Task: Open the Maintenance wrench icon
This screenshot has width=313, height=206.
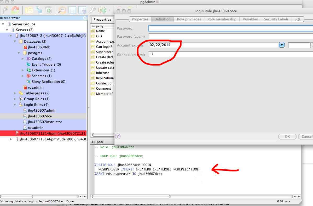Action: point(92,10)
